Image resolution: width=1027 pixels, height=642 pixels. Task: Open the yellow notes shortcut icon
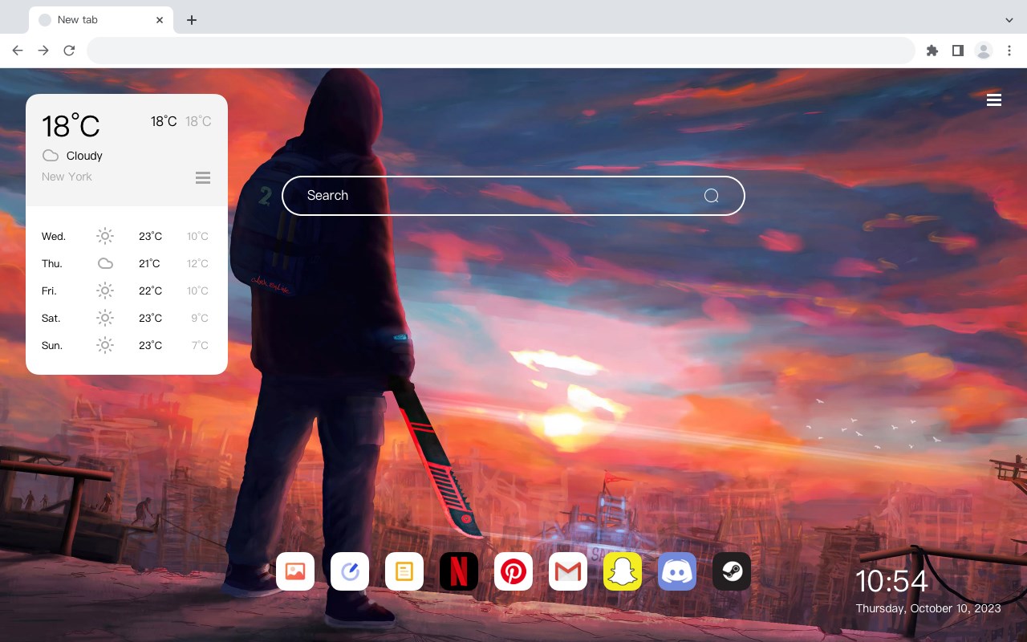[x=404, y=571]
